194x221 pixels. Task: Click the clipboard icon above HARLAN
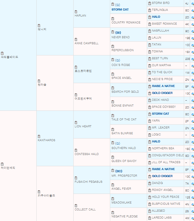[76, 12]
